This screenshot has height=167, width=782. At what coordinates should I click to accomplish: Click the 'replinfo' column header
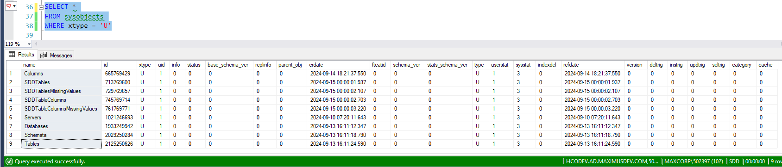click(265, 65)
